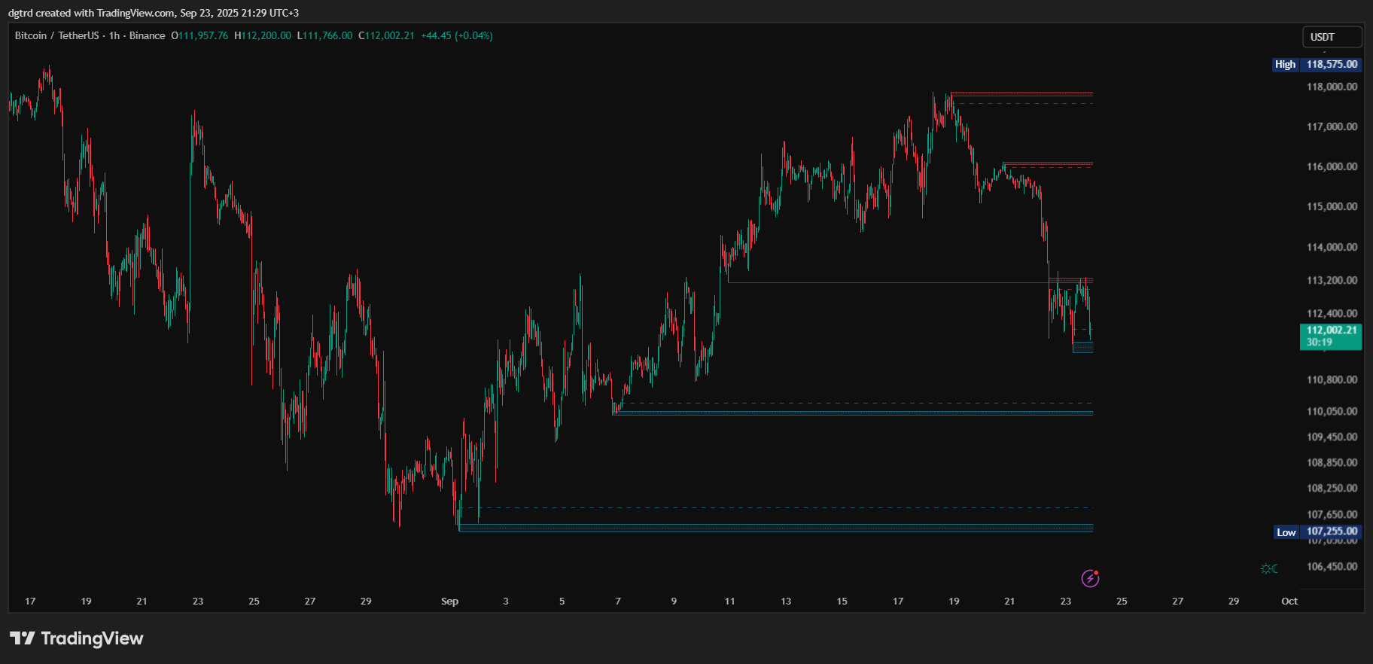Image resolution: width=1373 pixels, height=664 pixels.
Task: Click the 15 date label on time axis
Action: pos(842,601)
